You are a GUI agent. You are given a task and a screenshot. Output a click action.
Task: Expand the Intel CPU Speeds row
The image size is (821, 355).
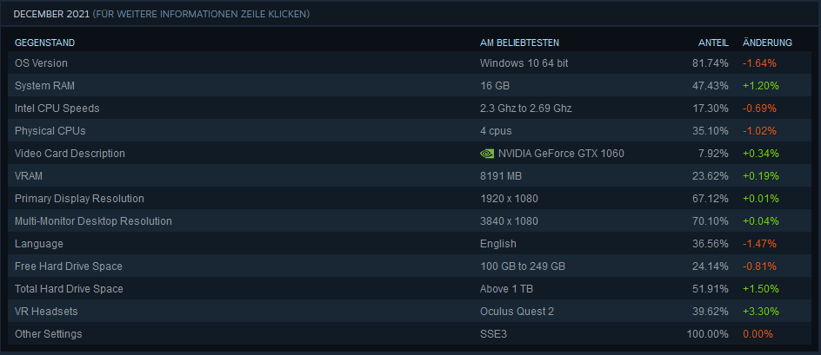[x=410, y=108]
